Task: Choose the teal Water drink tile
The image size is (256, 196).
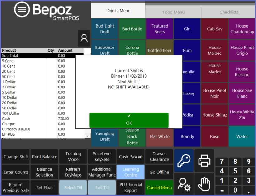Action: click(242, 137)
